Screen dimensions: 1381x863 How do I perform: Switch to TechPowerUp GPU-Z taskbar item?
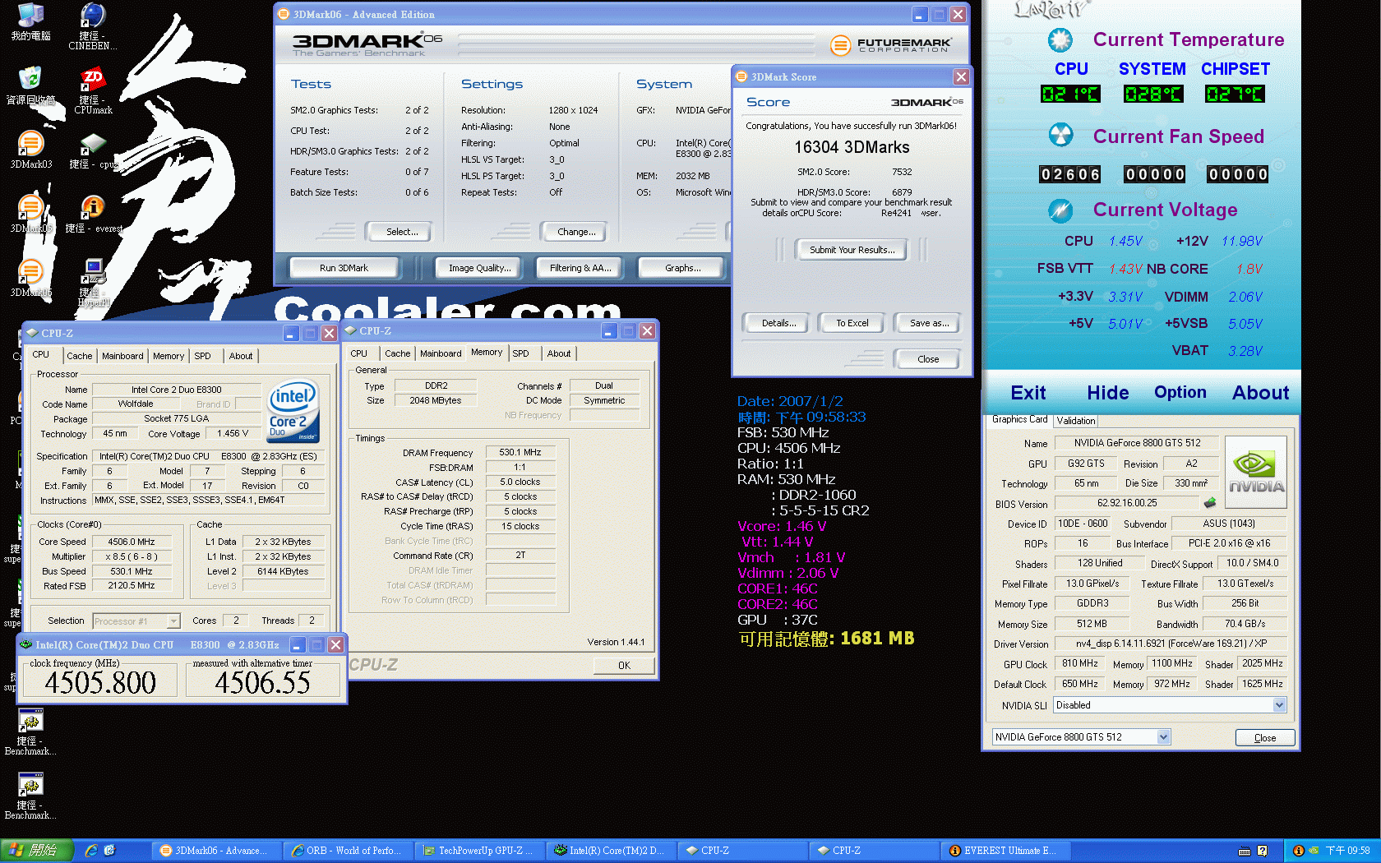point(478,851)
